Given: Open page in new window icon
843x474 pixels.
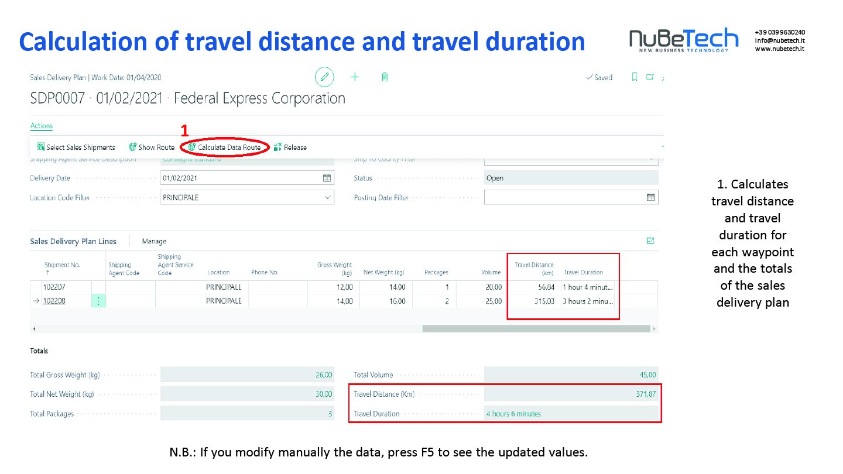Looking at the screenshot, I should click(x=650, y=77).
